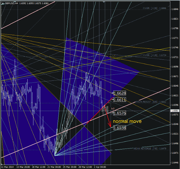Click the WEAK REVERSE [7/8] 1.6479 label

tap(150, 149)
